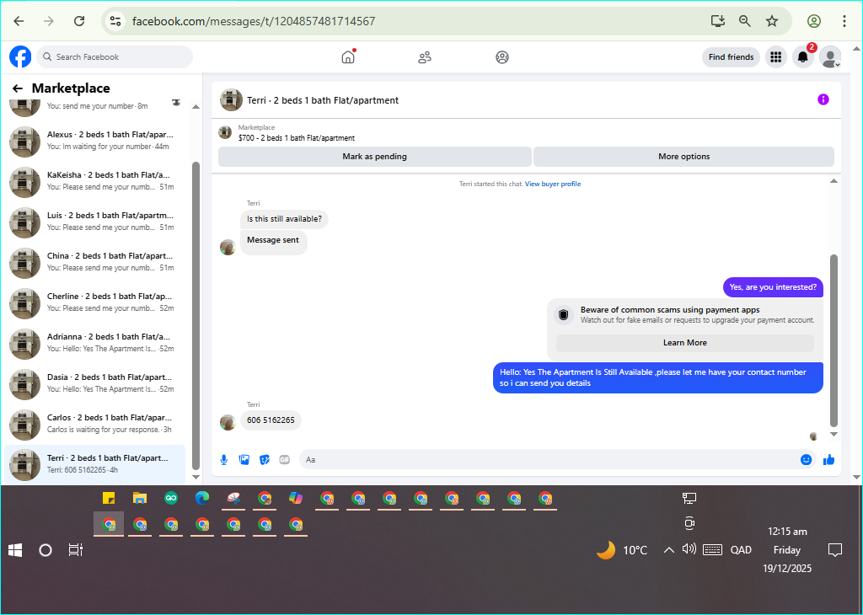The image size is (863, 615).
Task: Open conversation info purple icon
Action: tap(823, 99)
